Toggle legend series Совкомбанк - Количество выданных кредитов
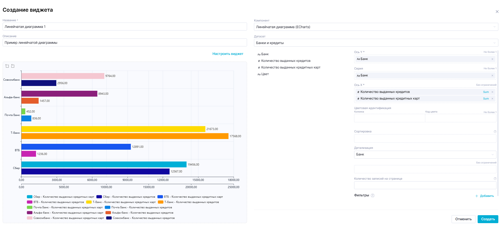The height and width of the screenshot is (225, 501). (141, 218)
